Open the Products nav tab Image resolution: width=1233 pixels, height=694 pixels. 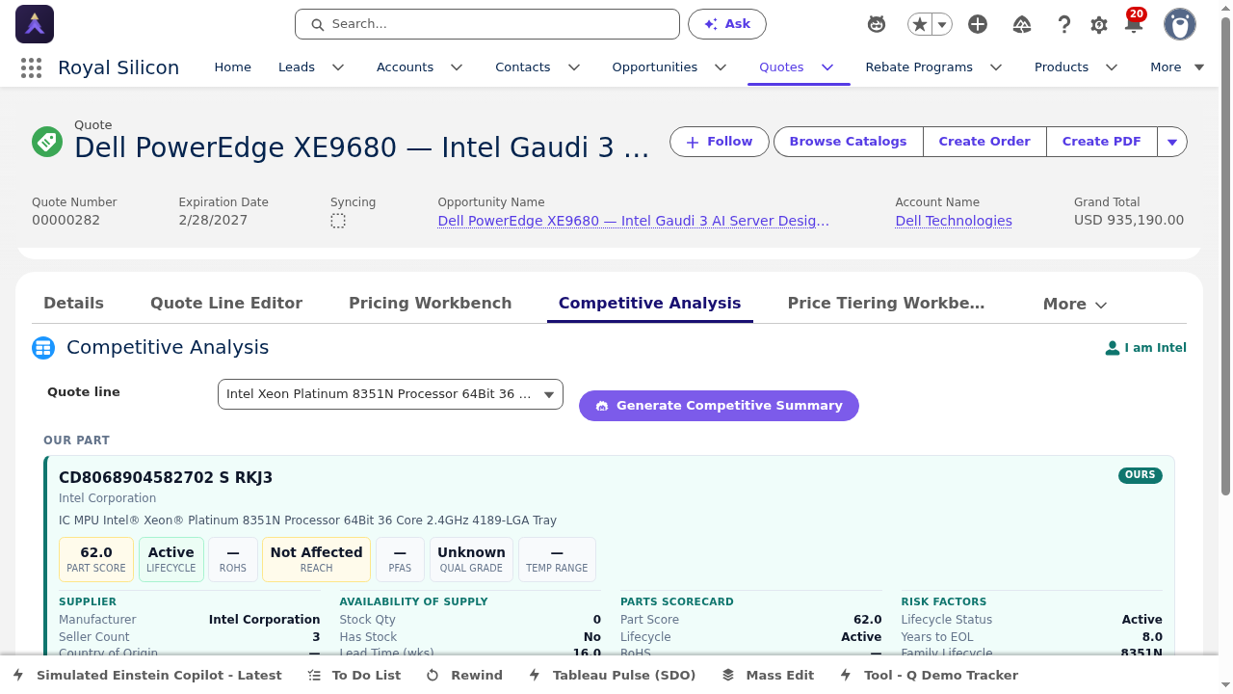click(x=1062, y=67)
